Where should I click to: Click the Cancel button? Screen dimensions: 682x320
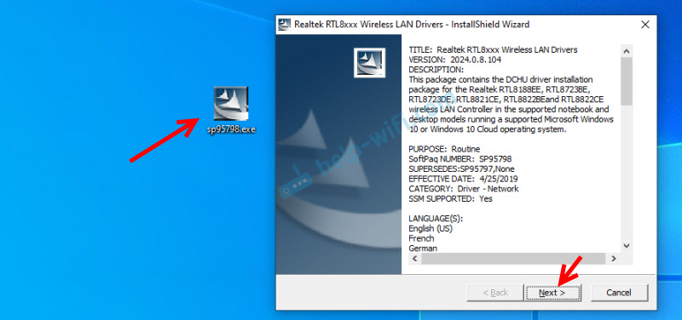coord(620,293)
